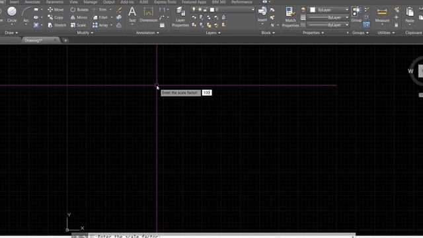Open the layer name dropdown

252,10
